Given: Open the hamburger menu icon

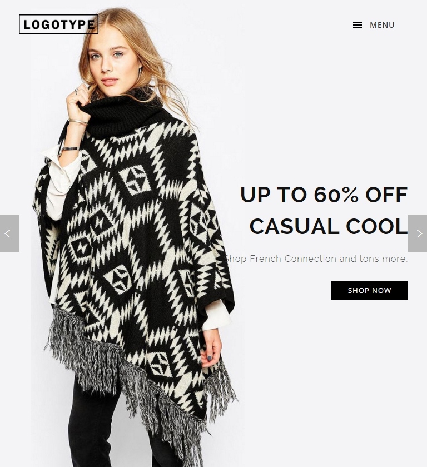Looking at the screenshot, I should coord(358,26).
